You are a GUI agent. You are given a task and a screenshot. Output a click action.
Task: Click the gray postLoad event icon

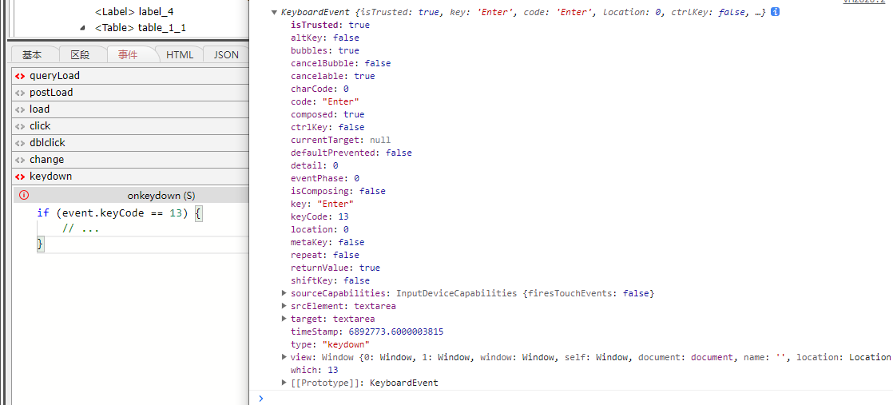[20, 93]
